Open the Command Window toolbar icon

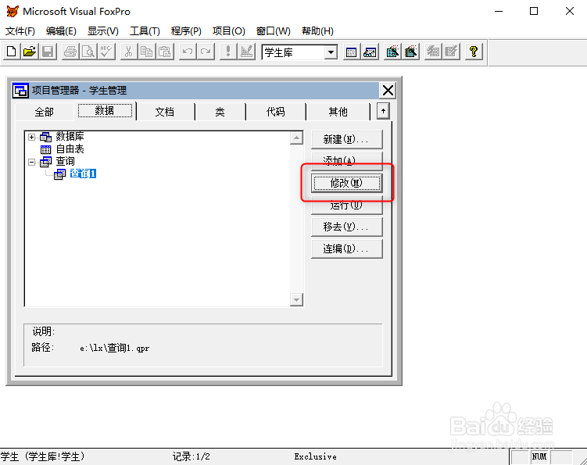coord(351,52)
